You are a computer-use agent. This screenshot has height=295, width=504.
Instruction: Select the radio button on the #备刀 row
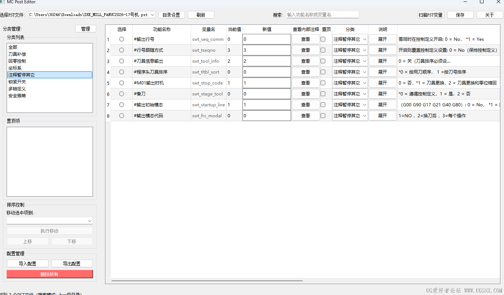[121, 94]
